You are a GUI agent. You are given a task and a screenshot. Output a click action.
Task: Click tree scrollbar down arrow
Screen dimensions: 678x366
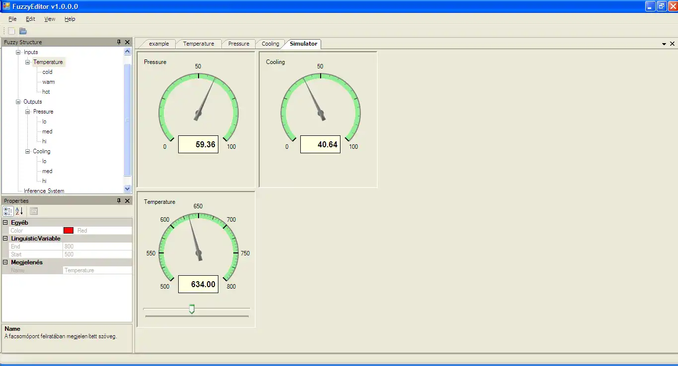click(x=128, y=189)
